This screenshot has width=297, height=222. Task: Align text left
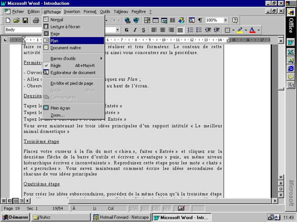(x=154, y=30)
